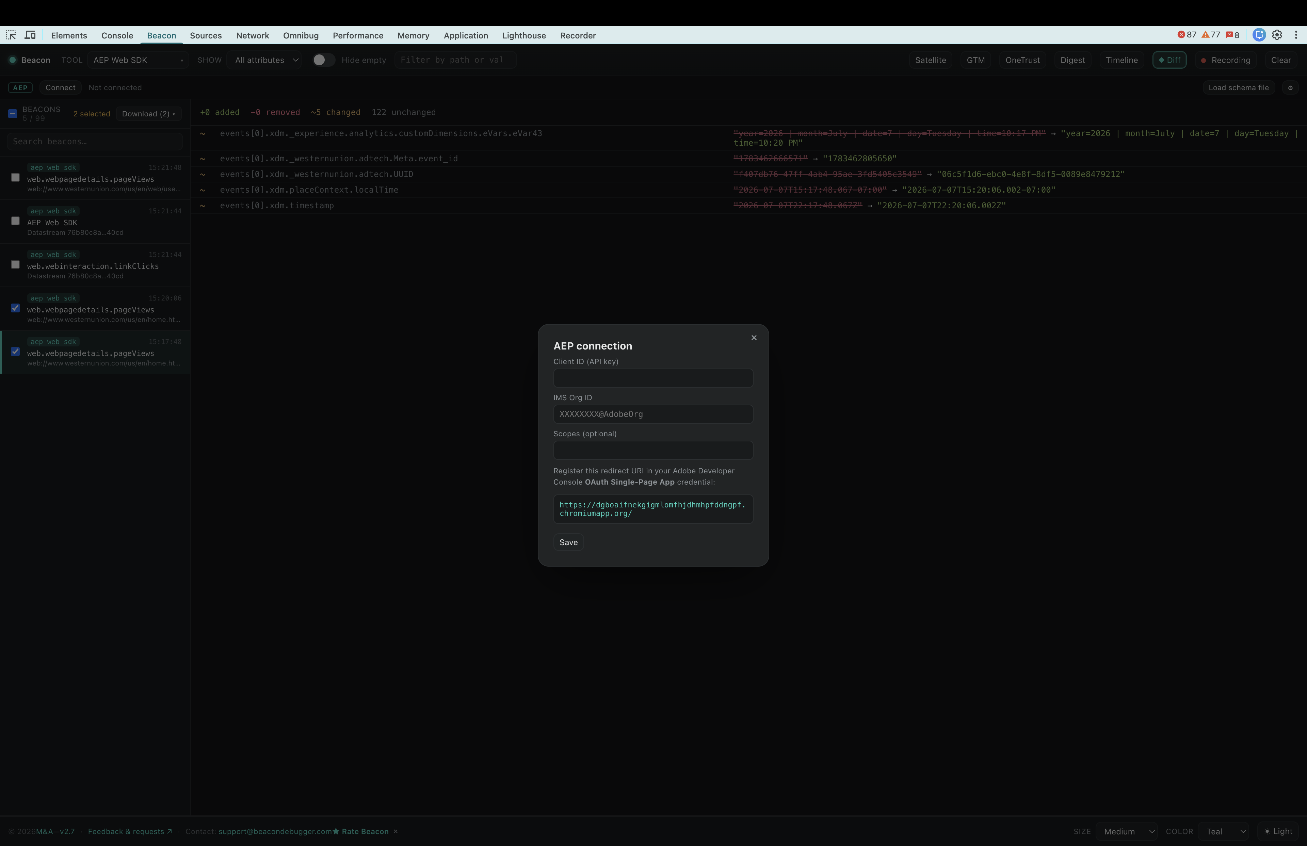Viewport: 1307px width, 846px height.
Task: Switch to the Console tab
Action: coord(117,35)
